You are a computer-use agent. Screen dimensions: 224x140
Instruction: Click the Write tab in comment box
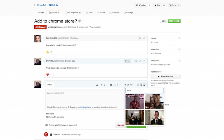tap(50, 85)
